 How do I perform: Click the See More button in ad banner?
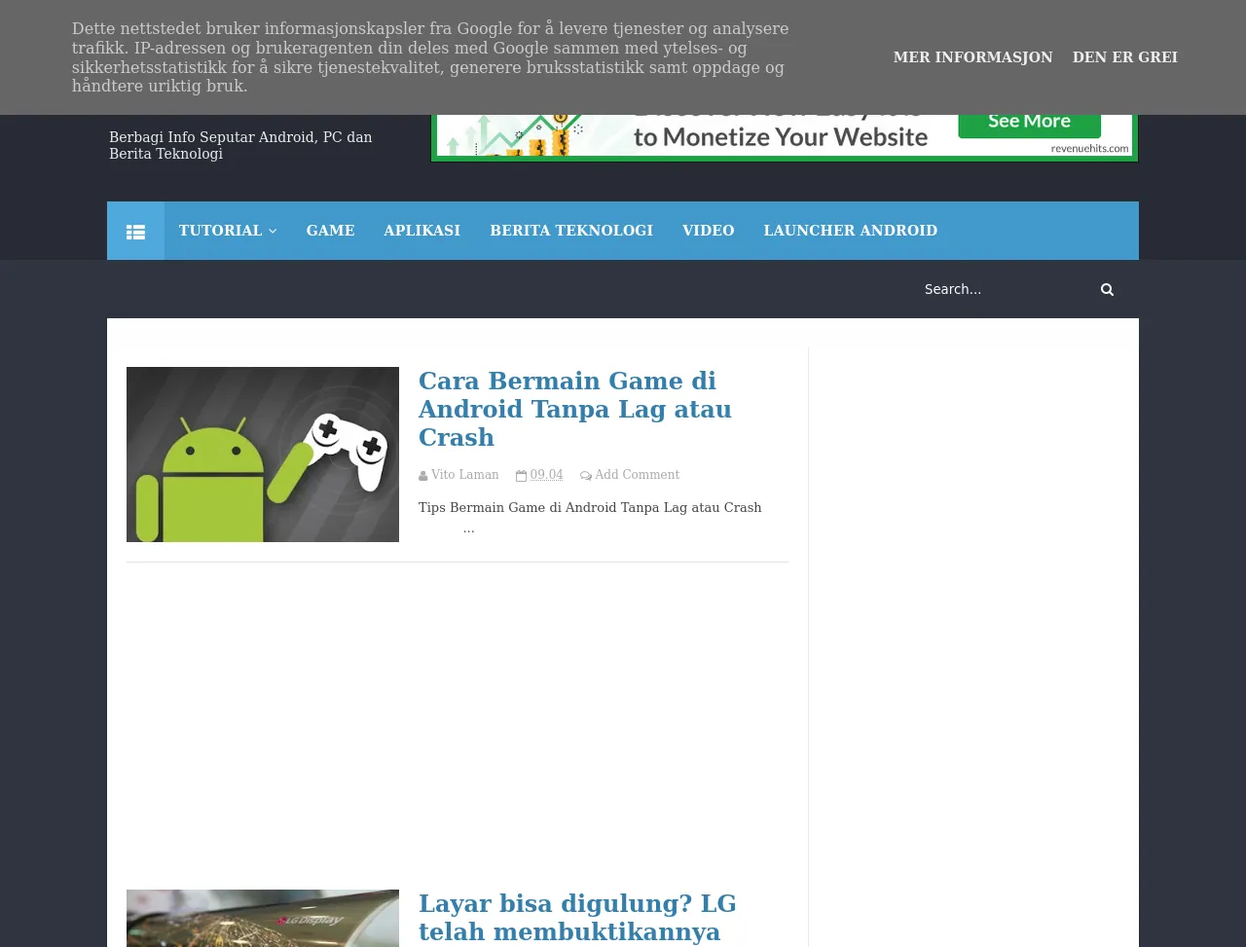[x=1030, y=124]
